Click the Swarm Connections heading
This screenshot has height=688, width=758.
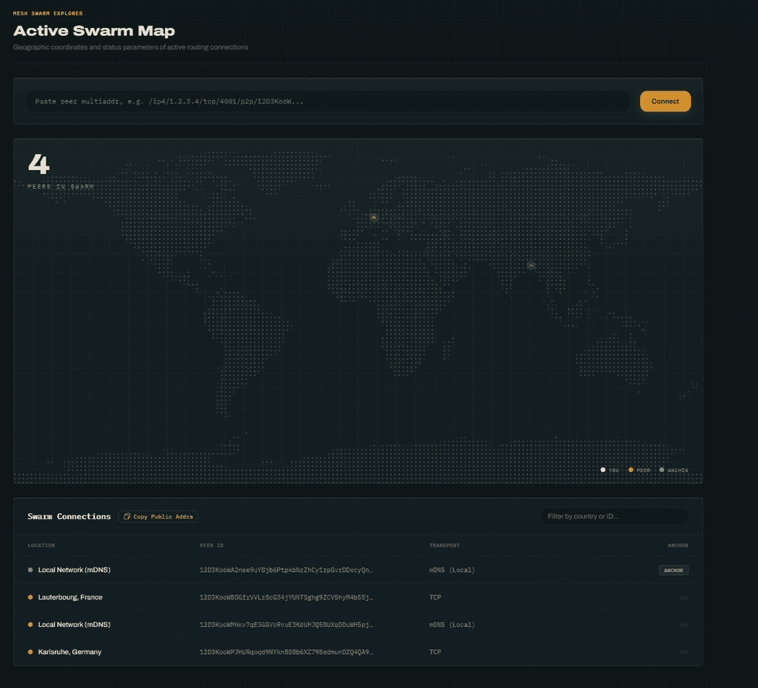click(69, 517)
